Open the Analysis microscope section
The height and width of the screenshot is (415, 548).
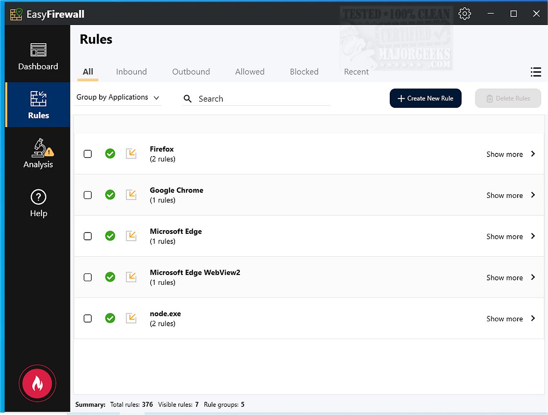[38, 153]
